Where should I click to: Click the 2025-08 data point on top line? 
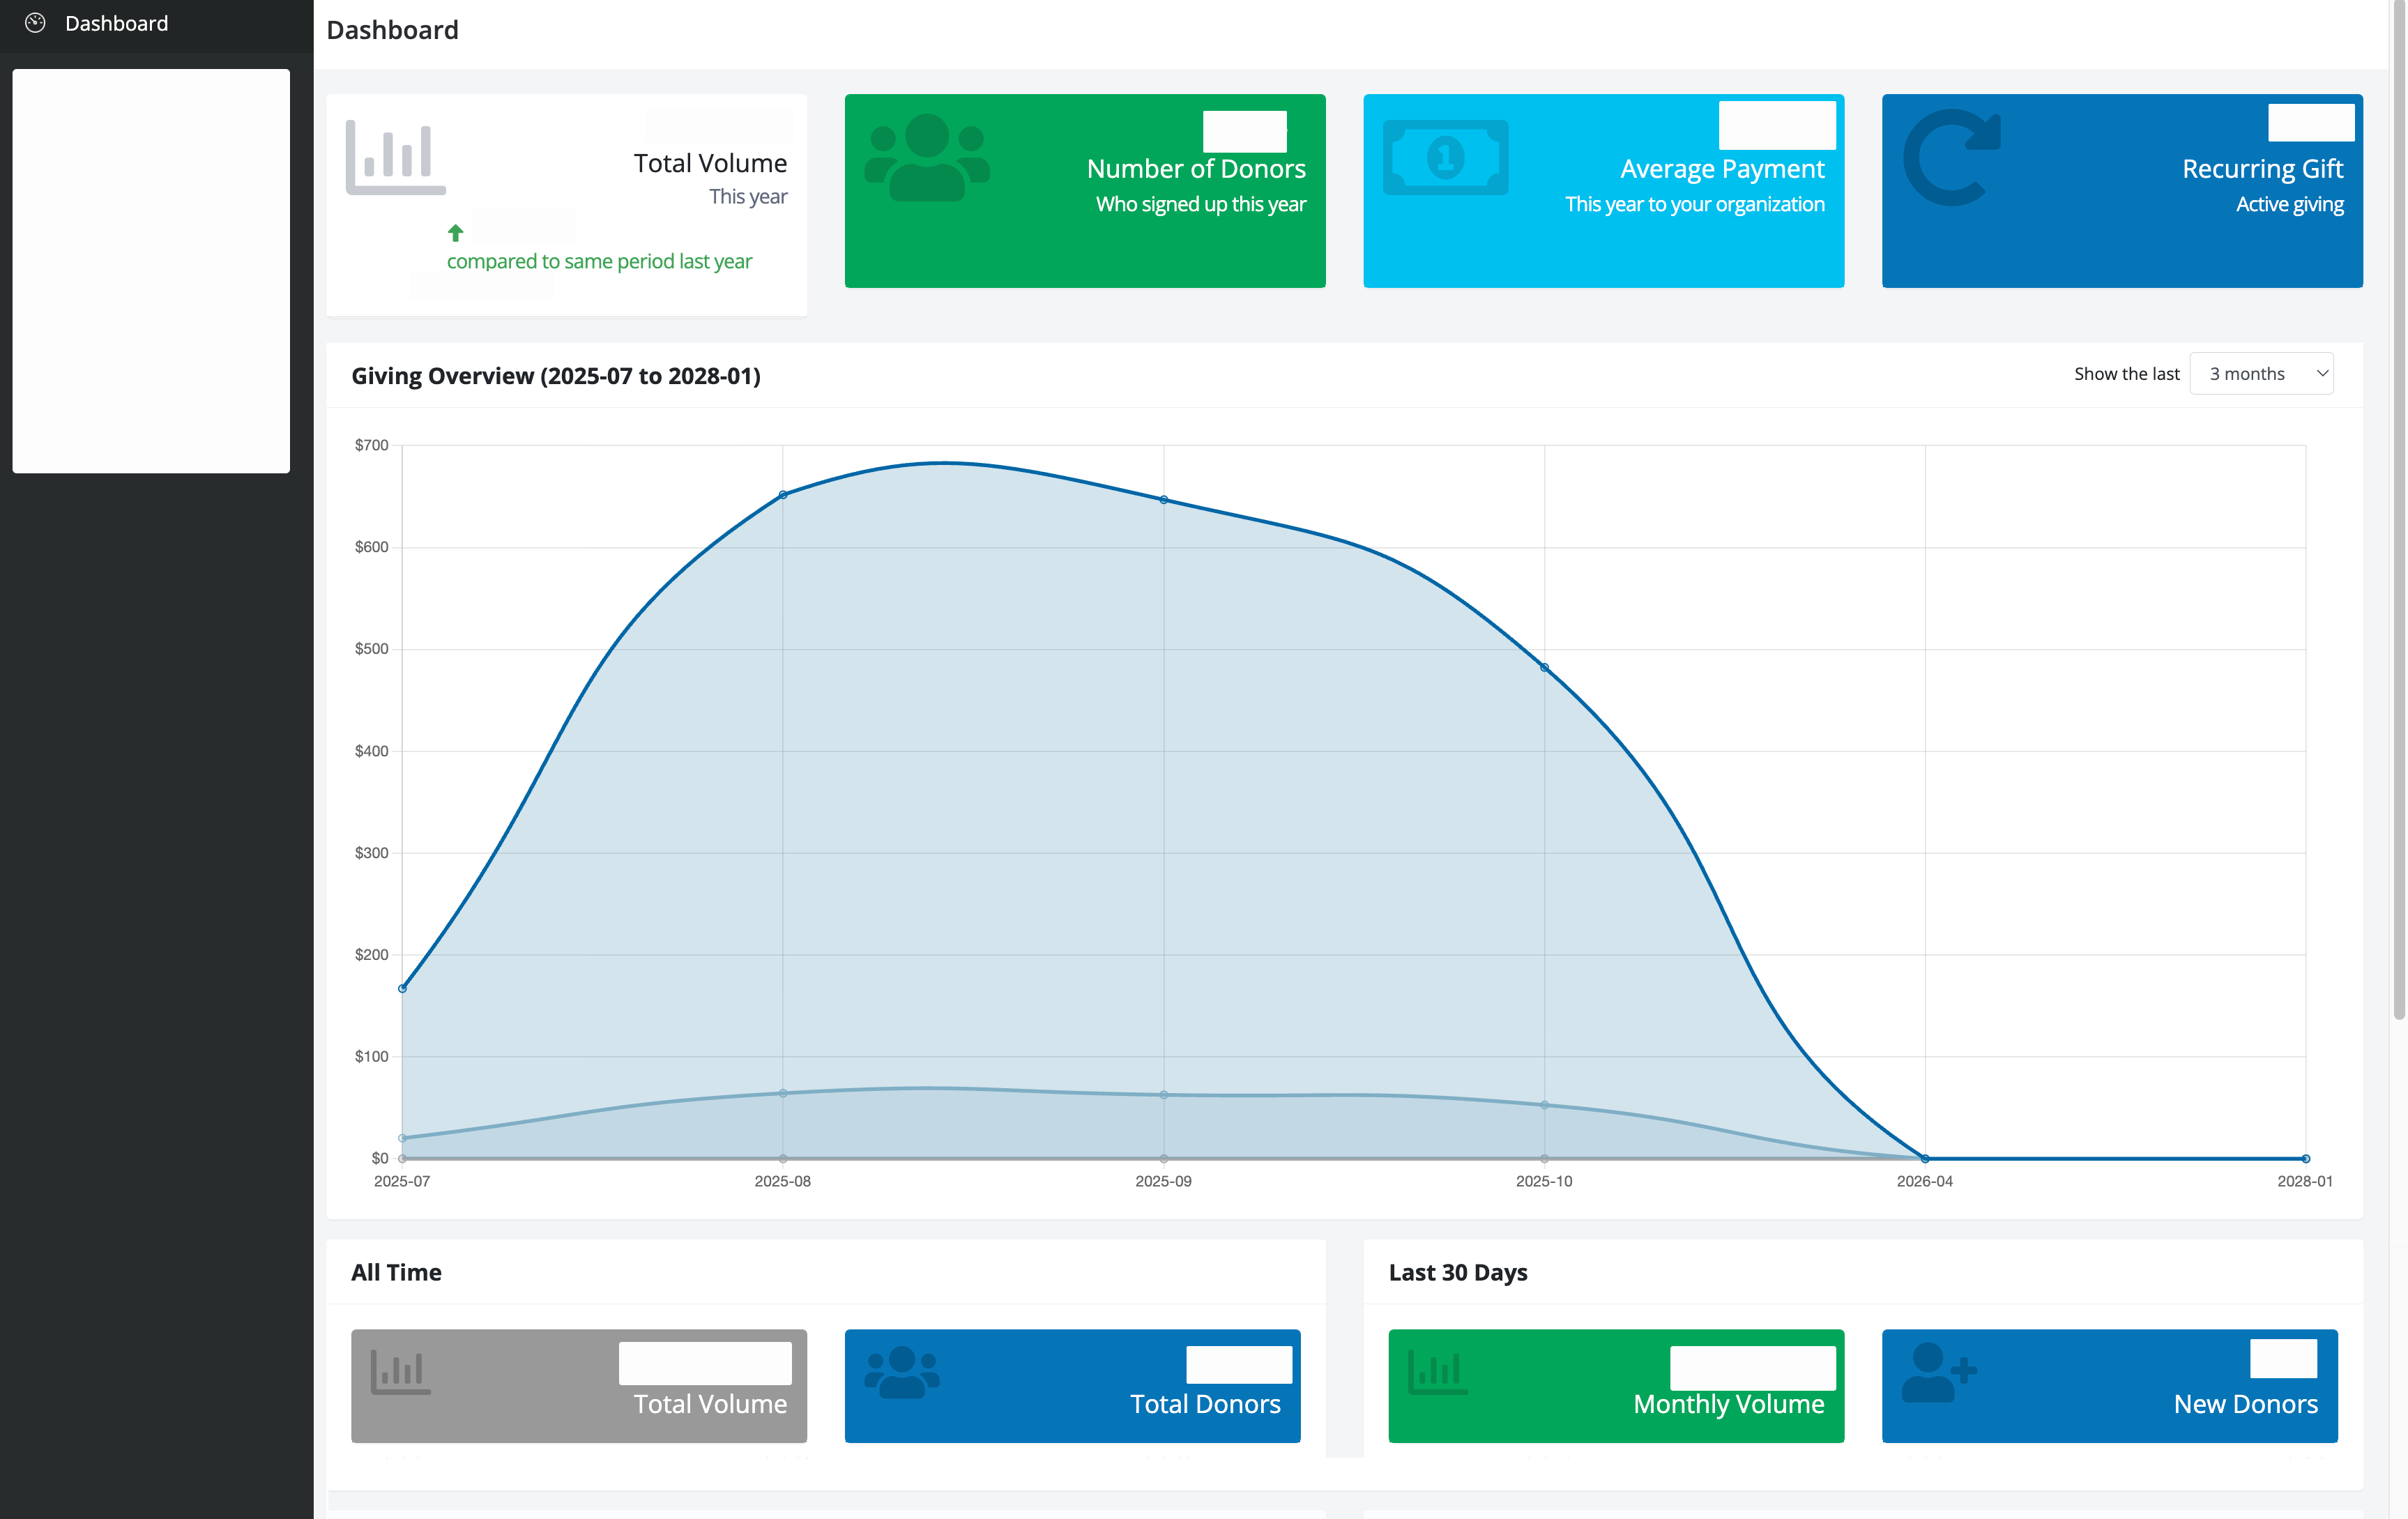[783, 495]
